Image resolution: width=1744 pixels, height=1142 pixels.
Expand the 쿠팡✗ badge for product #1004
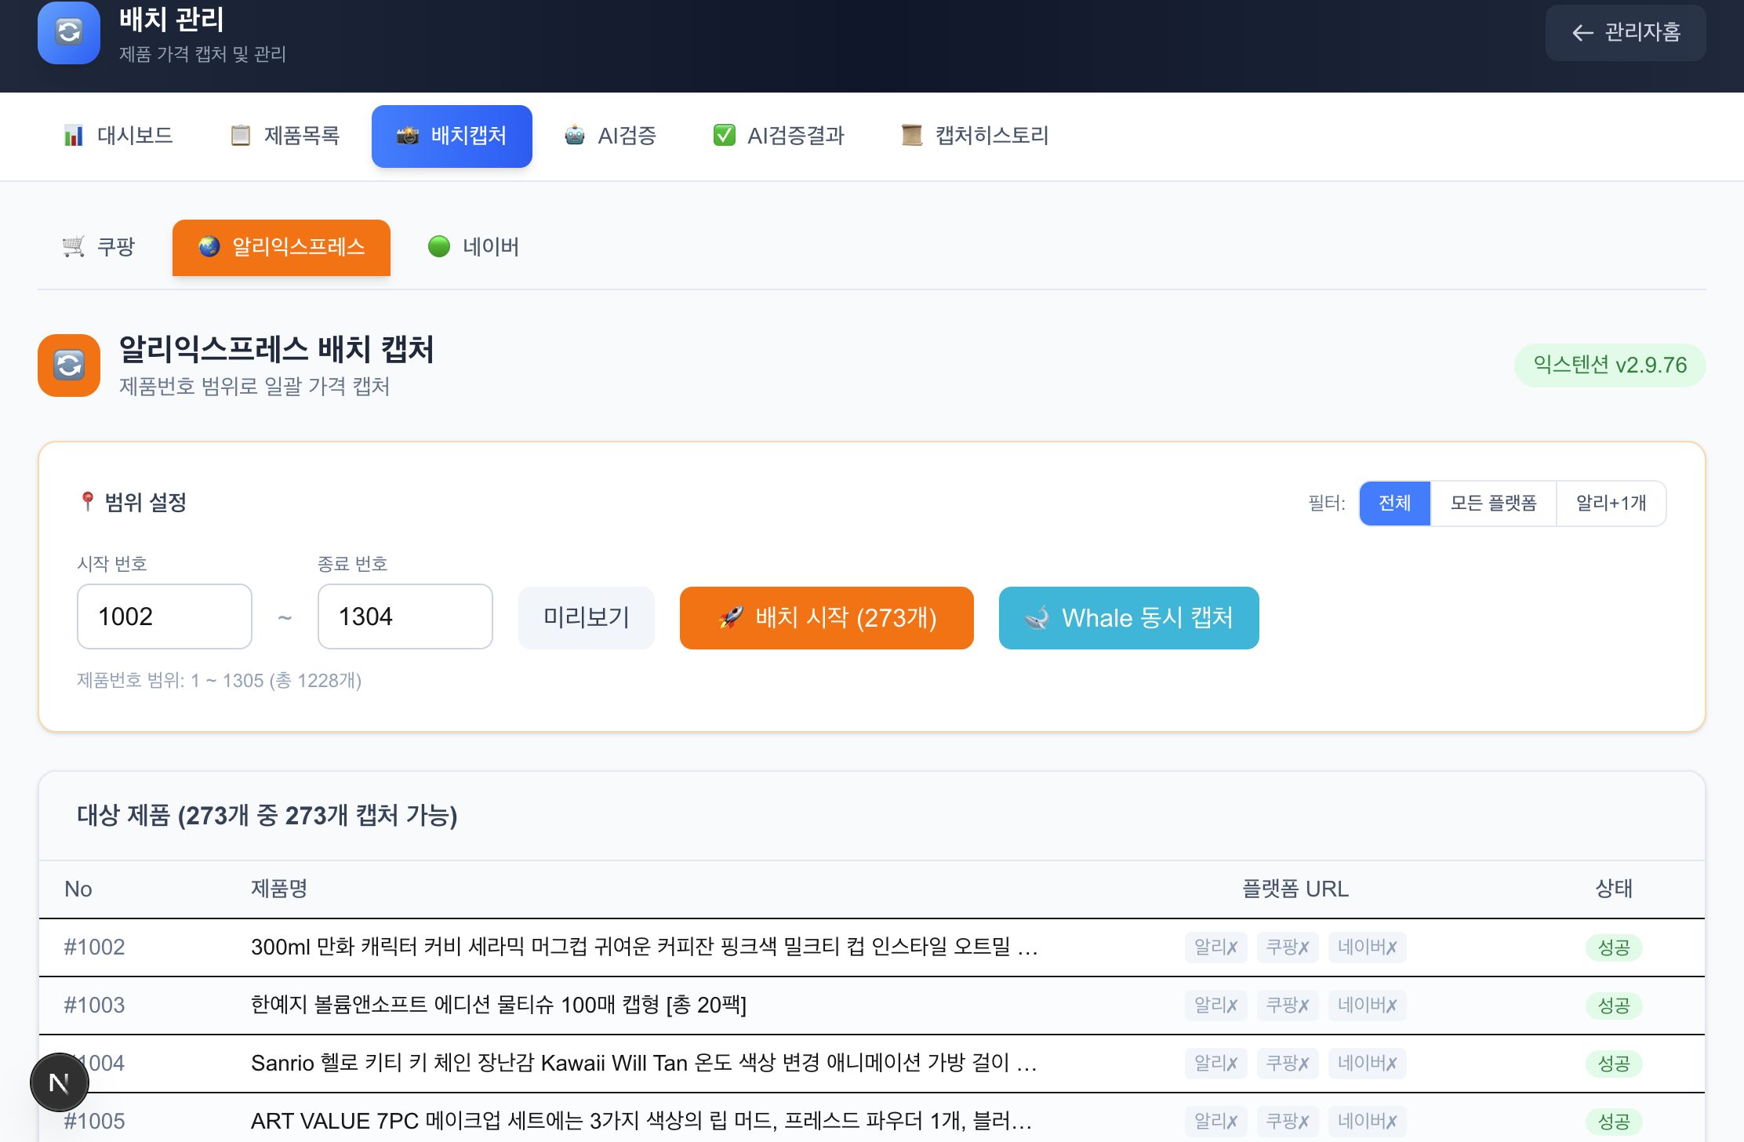click(1287, 1063)
